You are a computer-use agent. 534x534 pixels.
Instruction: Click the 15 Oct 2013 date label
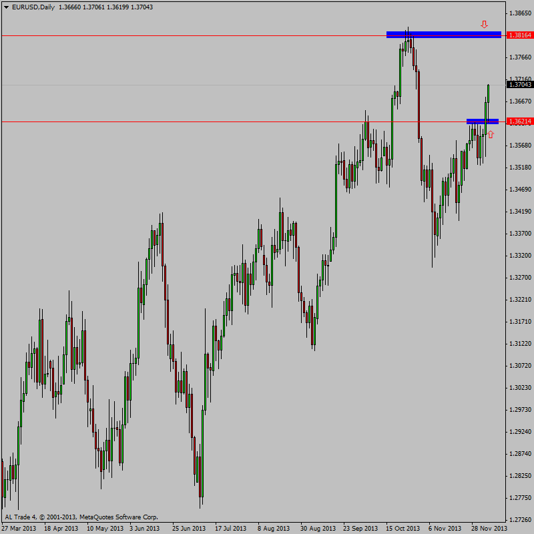point(403,528)
